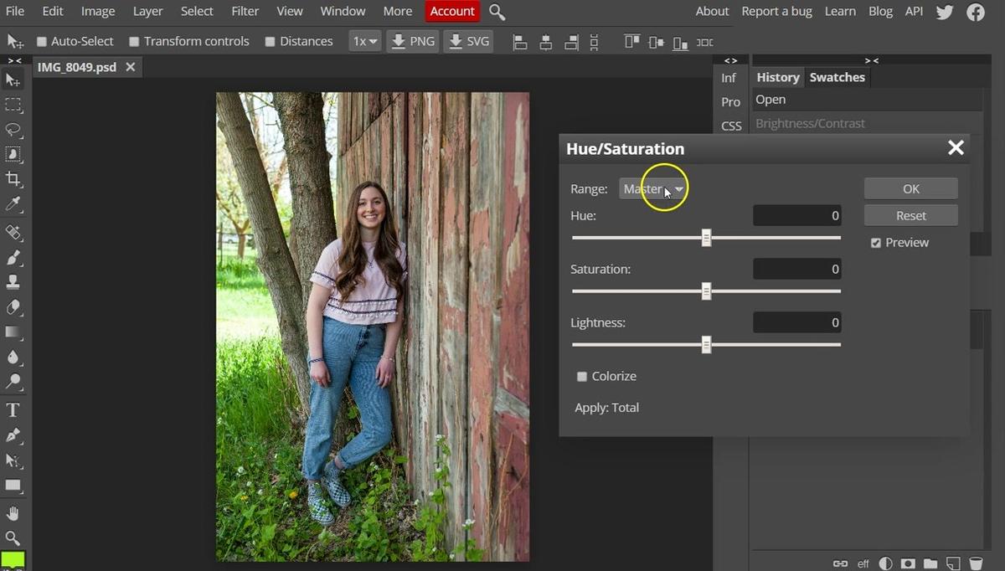Open the File menu
Image resolution: width=1005 pixels, height=571 pixels.
click(x=15, y=12)
